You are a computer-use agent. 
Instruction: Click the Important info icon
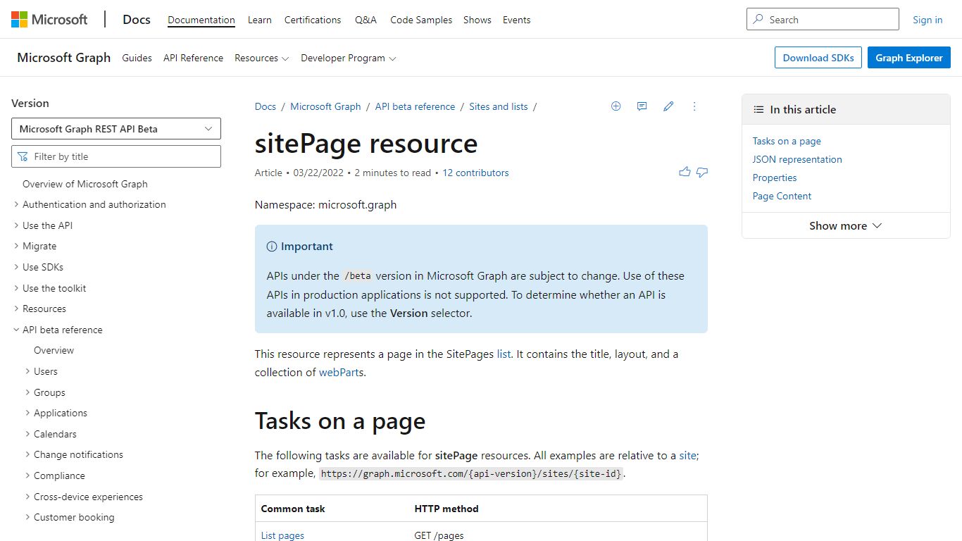(272, 247)
